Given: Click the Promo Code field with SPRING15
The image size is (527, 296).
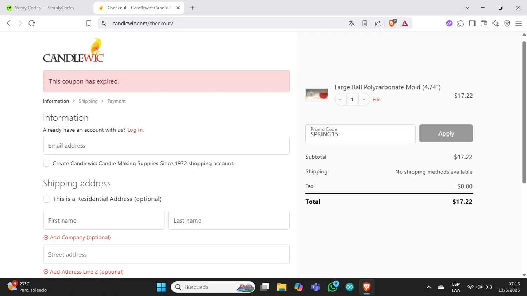Looking at the screenshot, I should (360, 134).
